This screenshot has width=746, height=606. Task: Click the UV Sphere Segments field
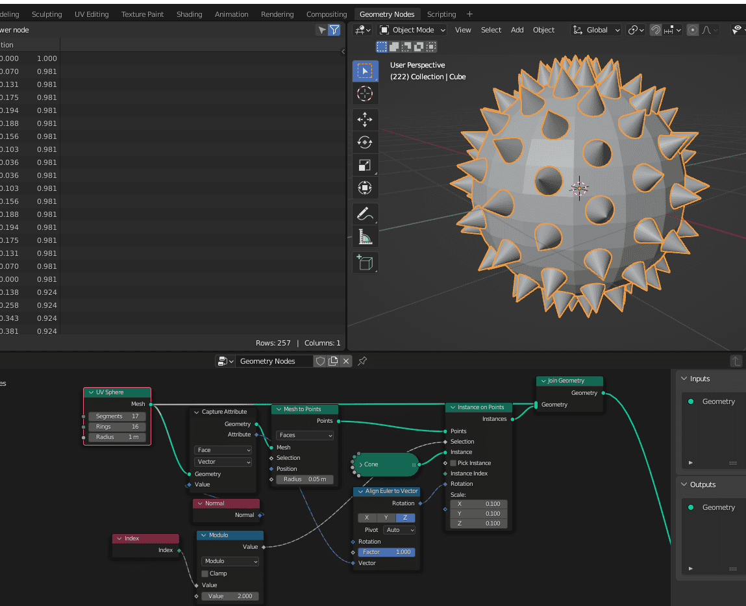(x=117, y=416)
